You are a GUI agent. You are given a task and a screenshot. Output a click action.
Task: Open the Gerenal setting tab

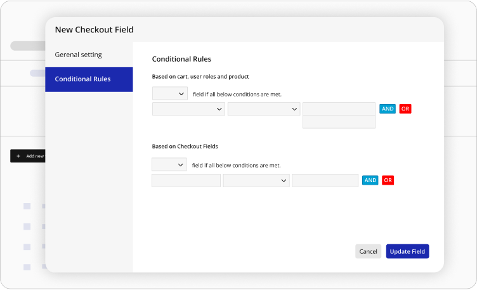coord(78,55)
